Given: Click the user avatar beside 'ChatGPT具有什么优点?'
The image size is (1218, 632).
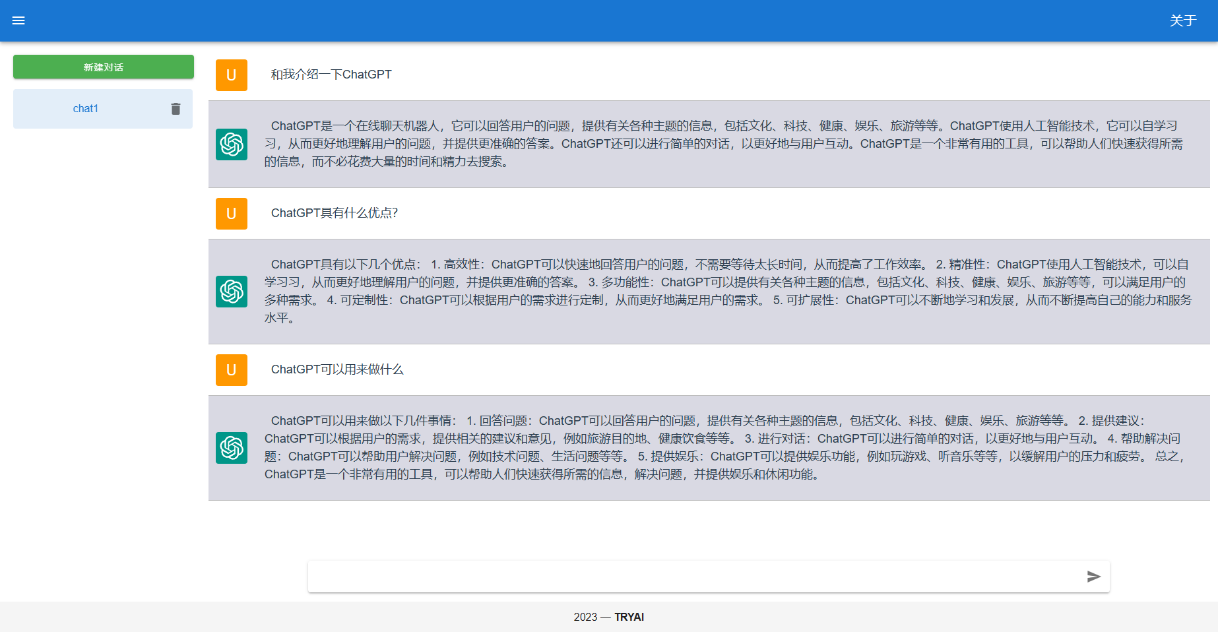Looking at the screenshot, I should click(x=231, y=214).
